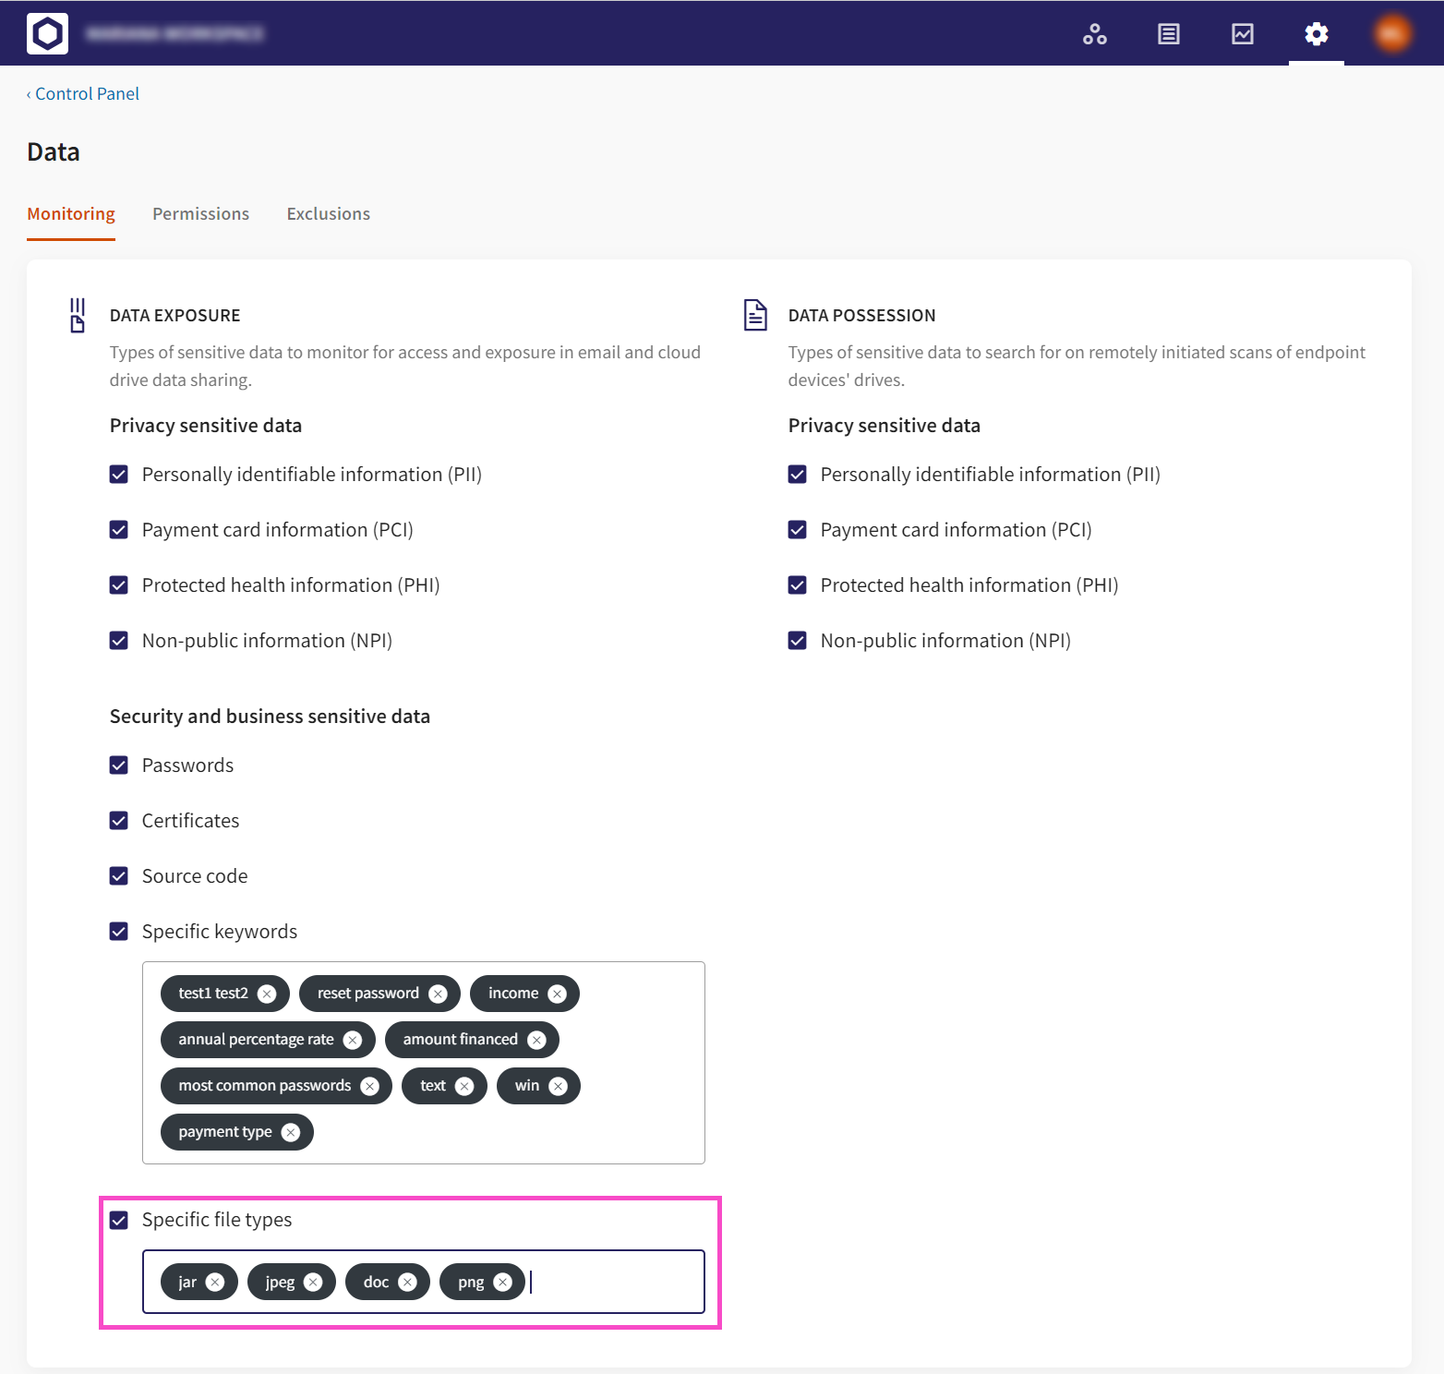Delete the 'png' file type chip
Viewport: 1444px width, 1374px height.
coord(502,1282)
